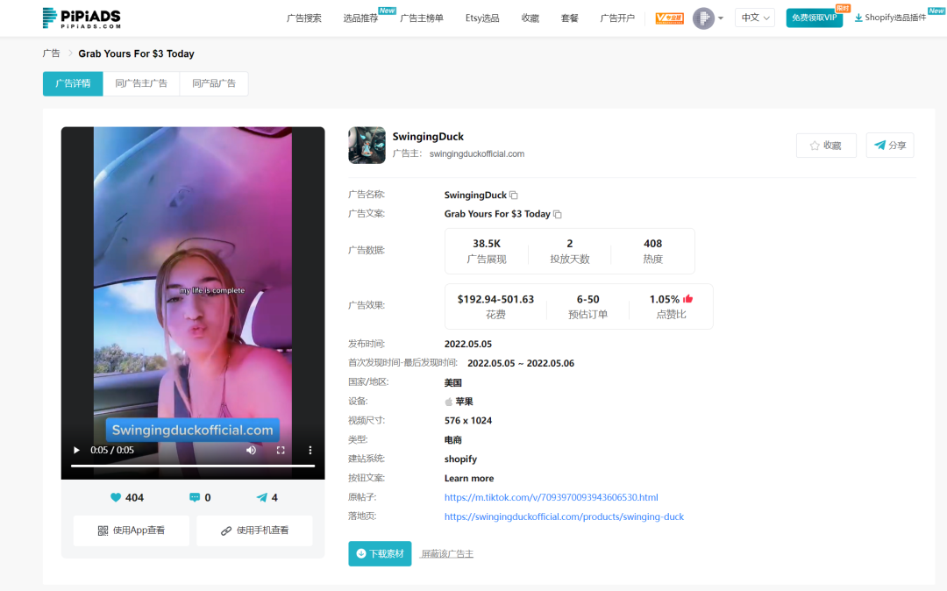Click the Apple device icon
This screenshot has width=947, height=591.
click(448, 402)
